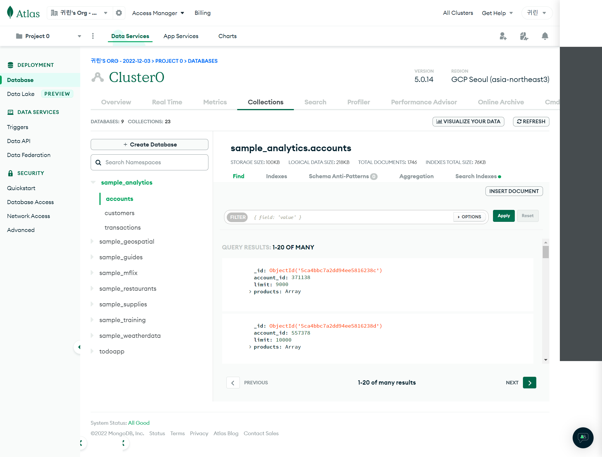Screen dimensions: 602x457
Task: Open the Performance Advisor tab
Action: point(424,102)
